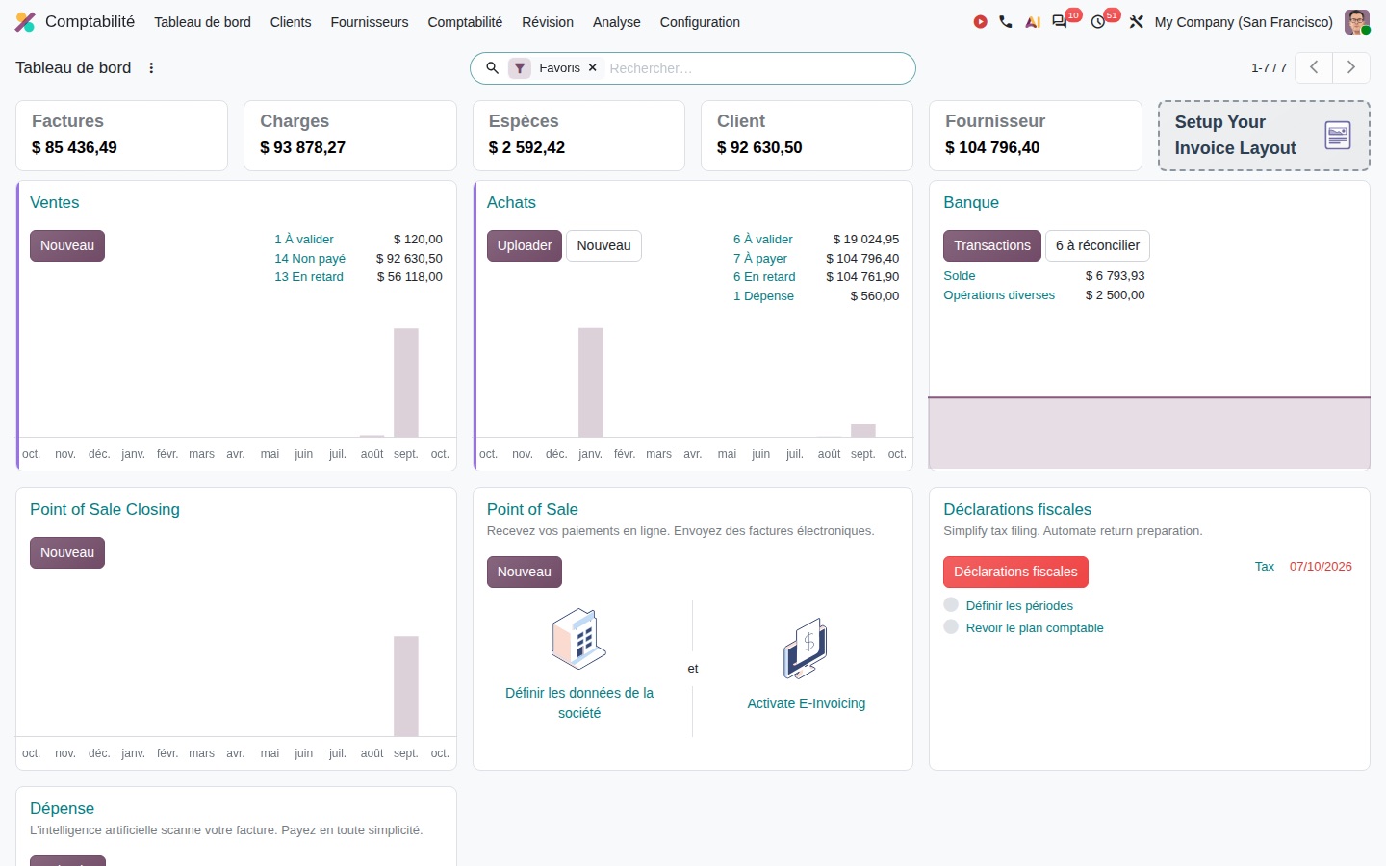Click the red Déclarations fiscales button

pos(1015,572)
